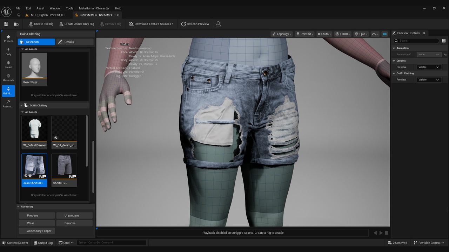449x252 pixels.
Task: Save the current asset with floppy icon
Action: (x=6, y=24)
